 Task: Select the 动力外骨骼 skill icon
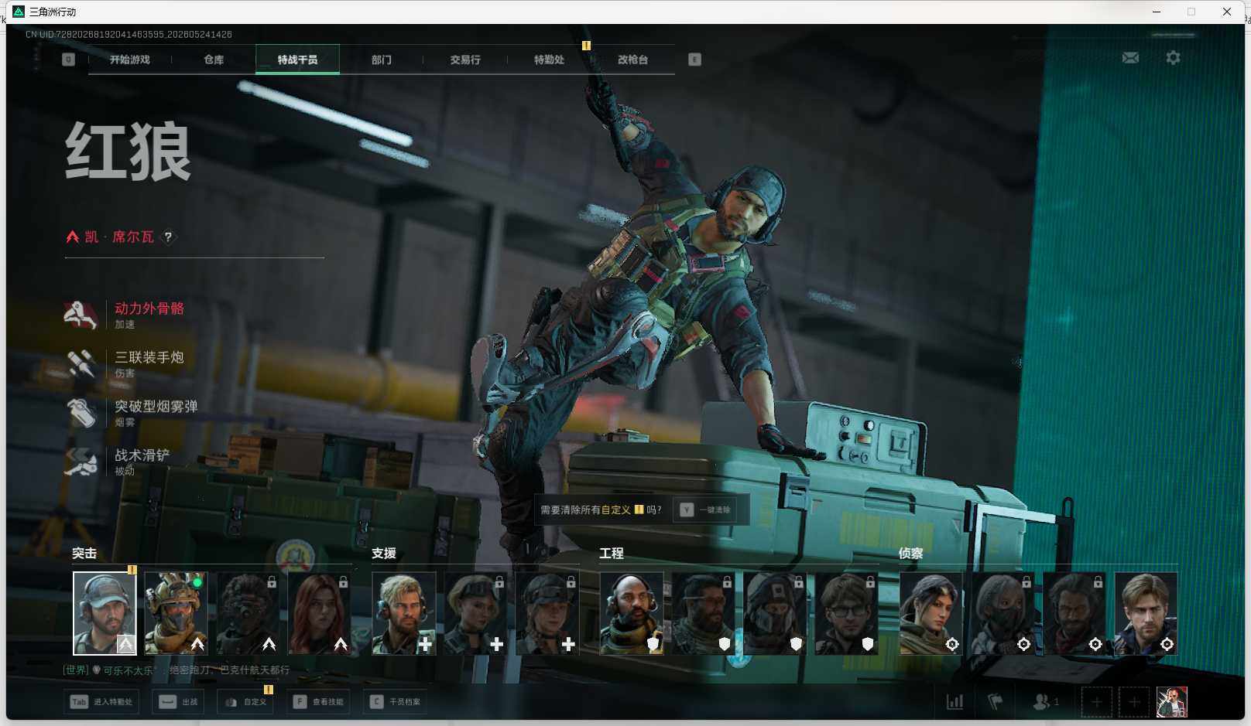81,315
